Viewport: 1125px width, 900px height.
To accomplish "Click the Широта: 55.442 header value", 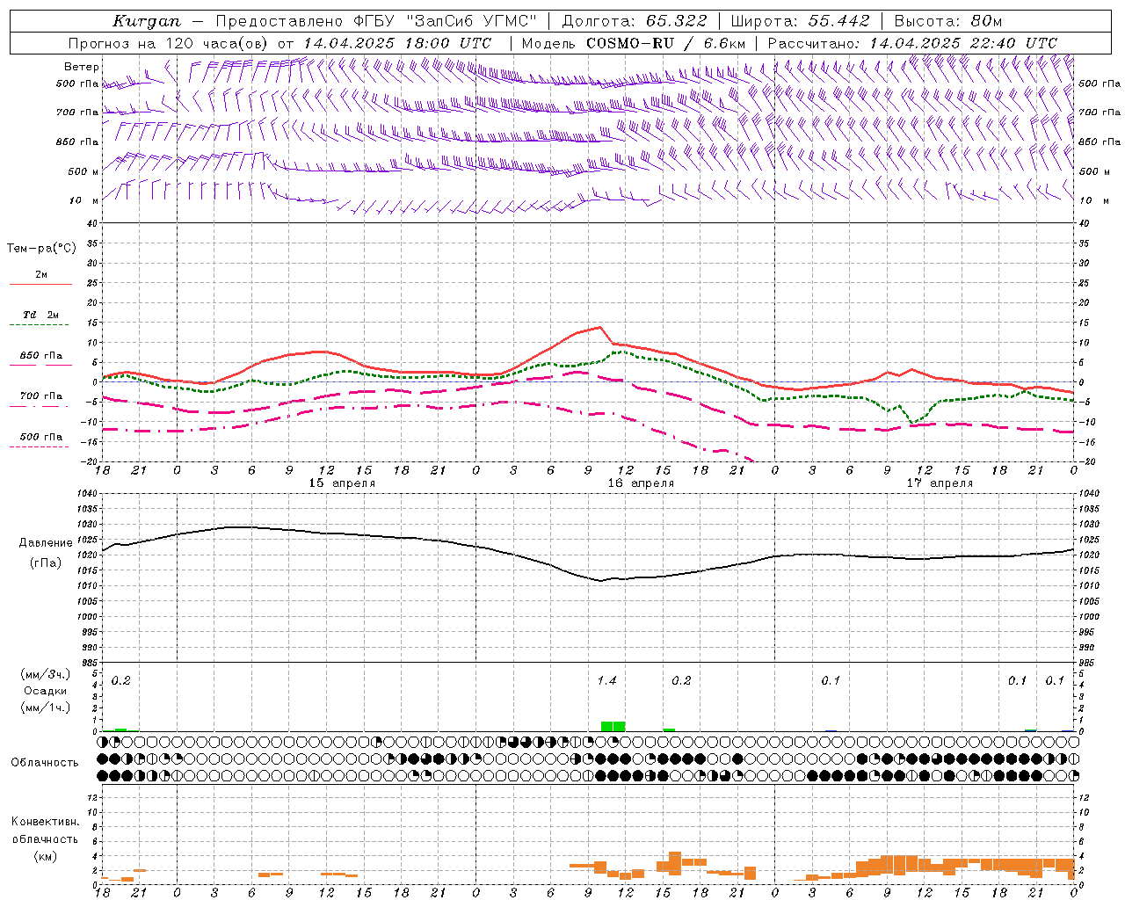I will click(800, 21).
